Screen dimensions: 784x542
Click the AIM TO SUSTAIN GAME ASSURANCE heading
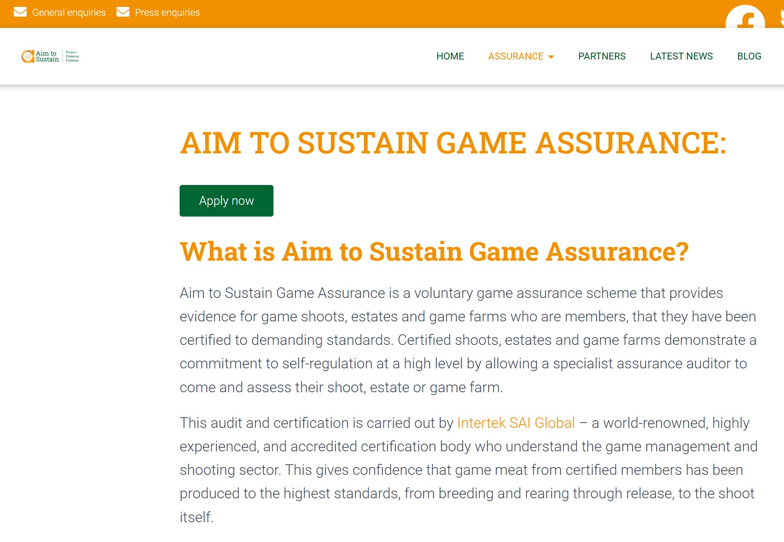click(x=453, y=143)
